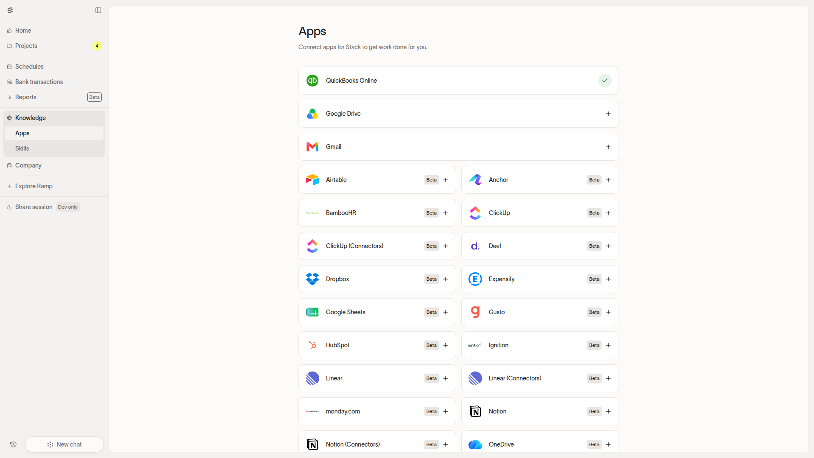Add ClickUp with plus icon
This screenshot has width=814, height=458.
pyautogui.click(x=608, y=213)
